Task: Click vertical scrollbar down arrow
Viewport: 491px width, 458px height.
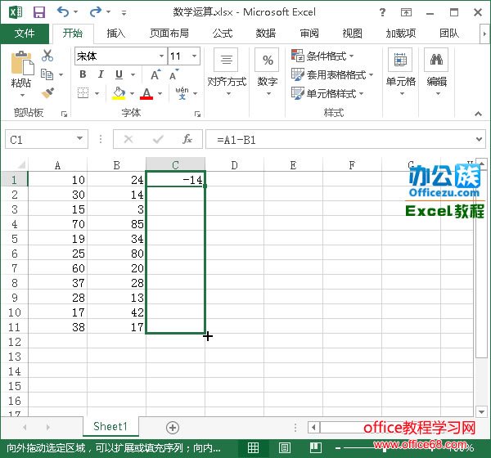Action: (x=481, y=411)
